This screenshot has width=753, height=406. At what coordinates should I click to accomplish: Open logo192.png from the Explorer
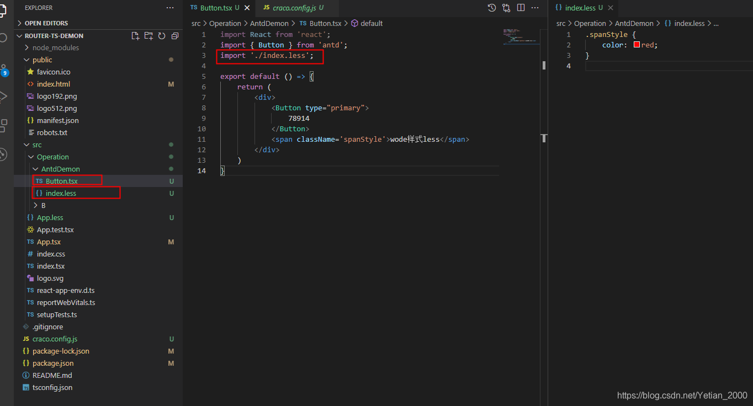[57, 97]
